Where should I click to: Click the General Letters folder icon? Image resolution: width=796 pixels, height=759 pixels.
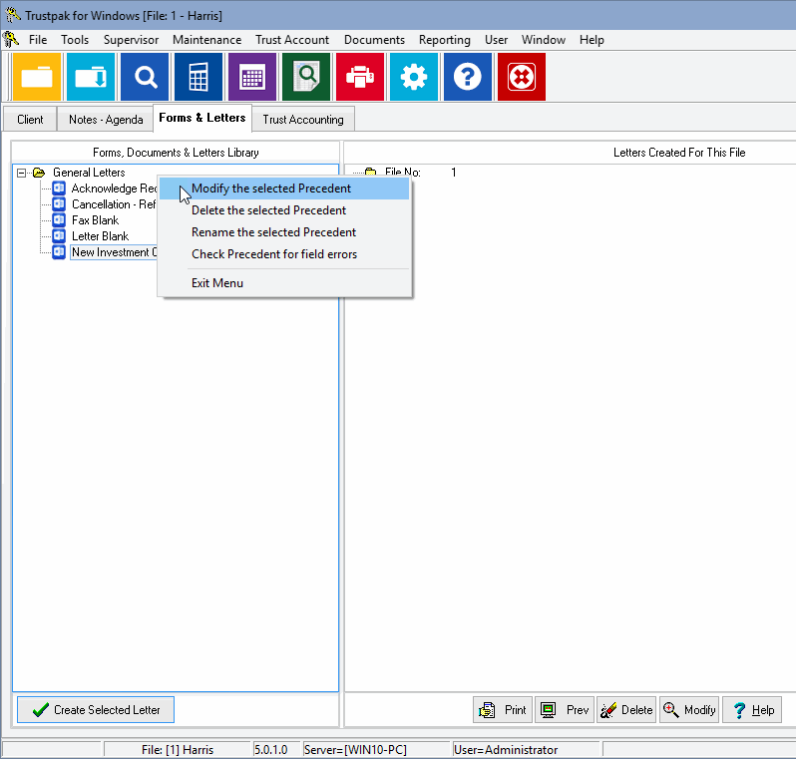coord(39,173)
